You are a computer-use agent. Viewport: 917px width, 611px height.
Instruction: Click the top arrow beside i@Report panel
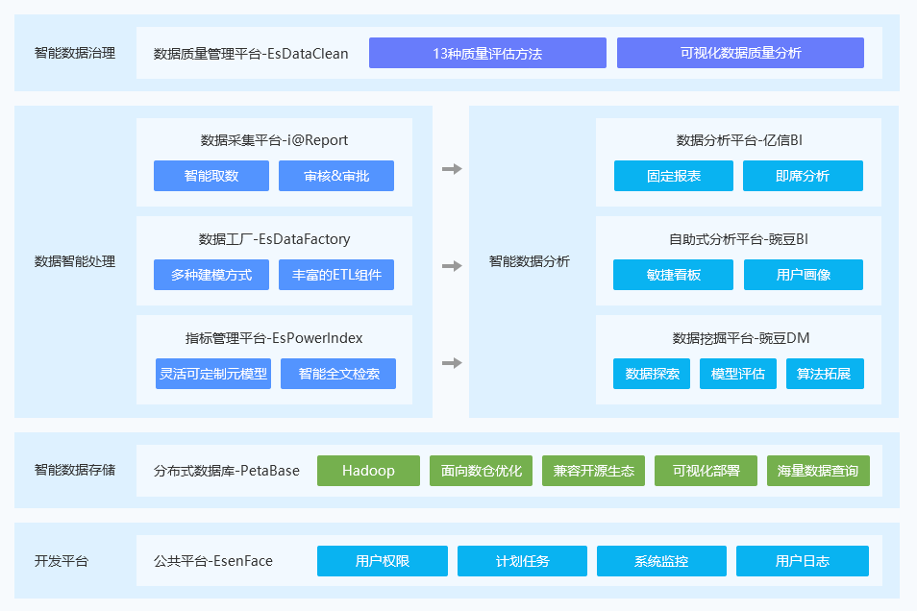(x=452, y=169)
